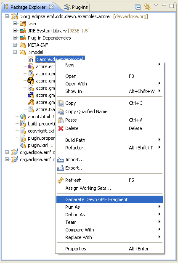
Task: Choose Copy in the context menu
Action: pyautogui.click(x=109, y=103)
